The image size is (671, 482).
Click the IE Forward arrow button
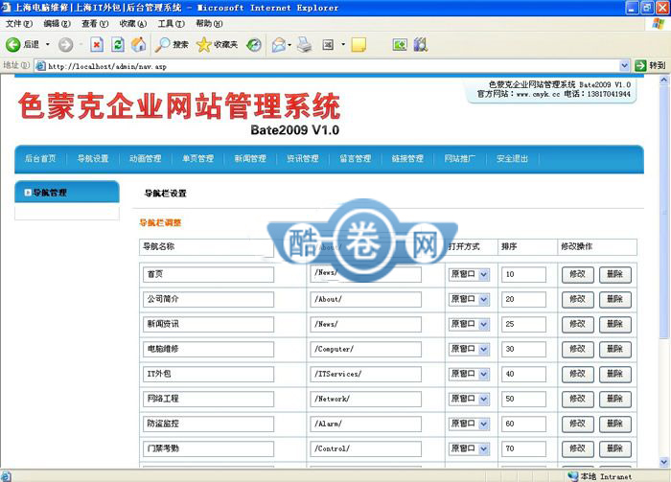coord(65,44)
